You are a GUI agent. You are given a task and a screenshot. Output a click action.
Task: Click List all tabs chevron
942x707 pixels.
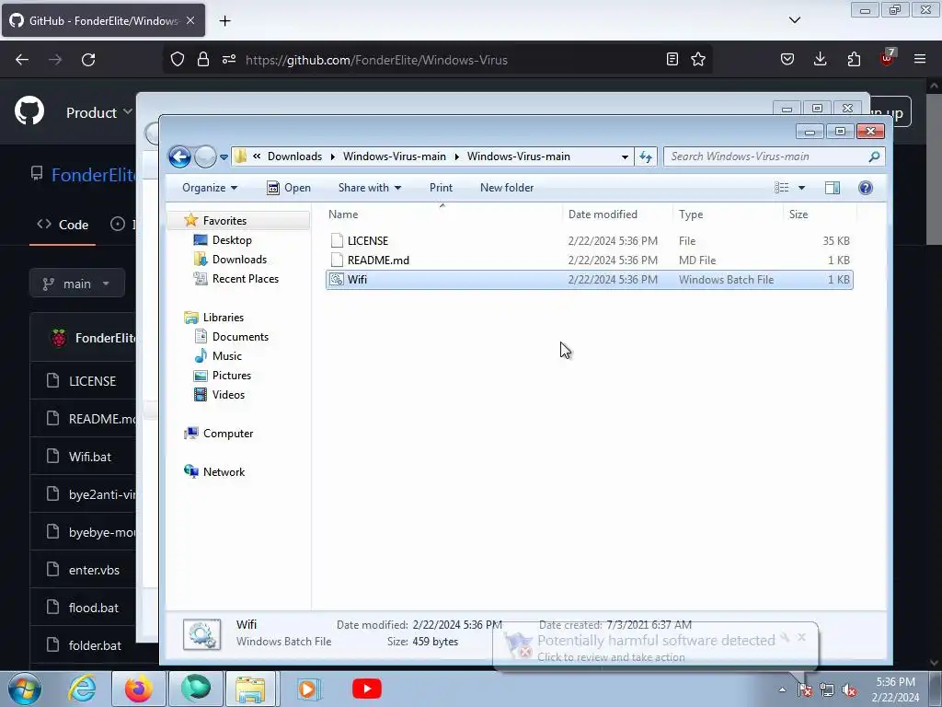795,20
